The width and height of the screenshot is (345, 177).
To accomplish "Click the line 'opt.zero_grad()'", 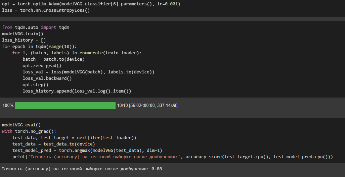I will [x=42, y=66].
